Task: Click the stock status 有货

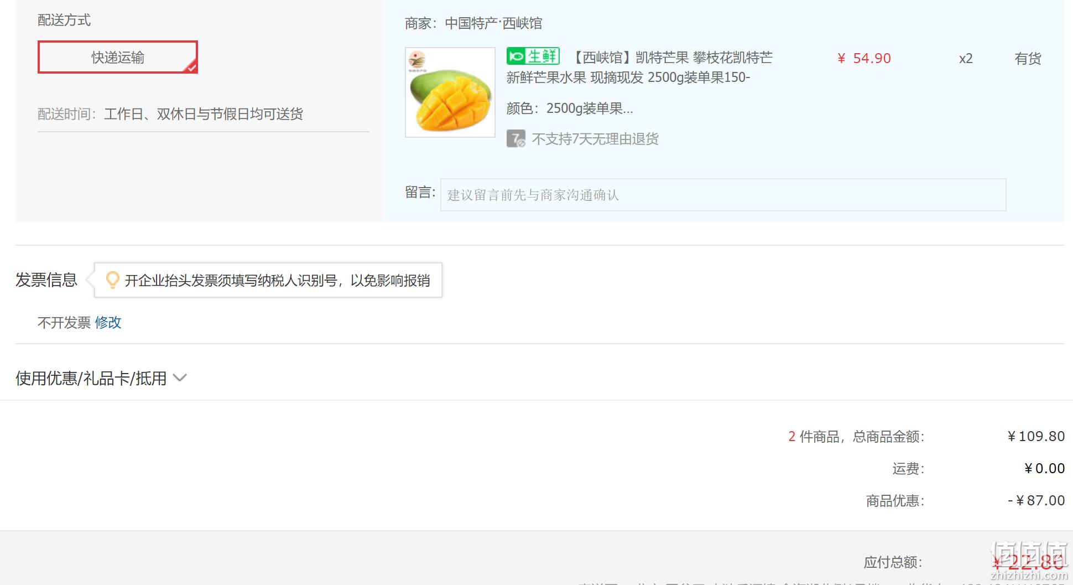Action: [1028, 59]
